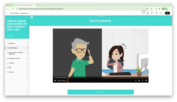Switch to mobile portrait preview icon
Viewport: 177px width, 102px height.
(x=156, y=13)
